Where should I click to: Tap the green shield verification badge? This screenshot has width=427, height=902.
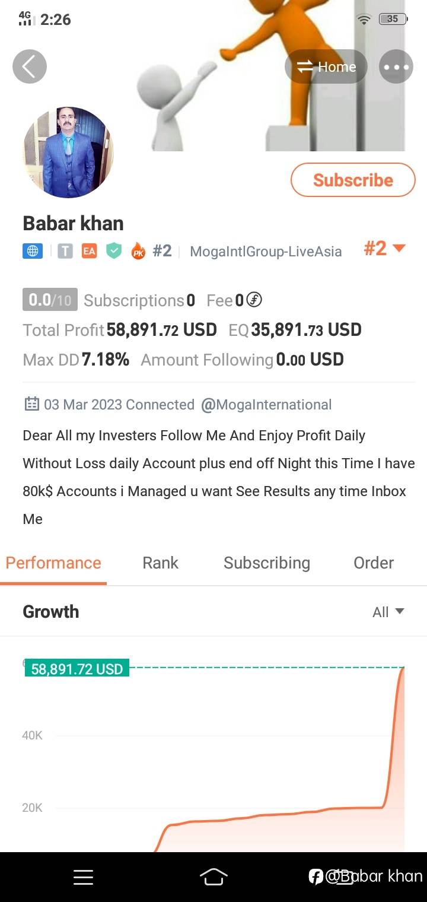click(x=113, y=251)
